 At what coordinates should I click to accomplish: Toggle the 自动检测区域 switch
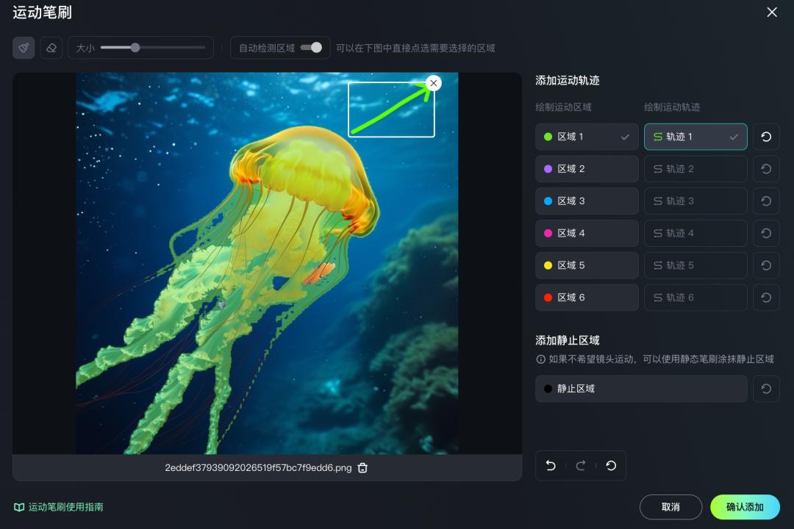(311, 48)
